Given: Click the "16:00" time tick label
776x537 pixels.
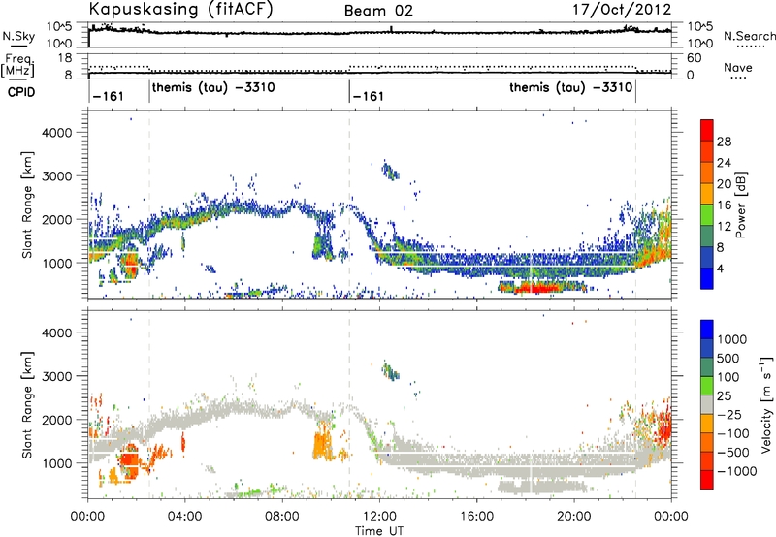Looking at the screenshot, I should click(476, 517).
